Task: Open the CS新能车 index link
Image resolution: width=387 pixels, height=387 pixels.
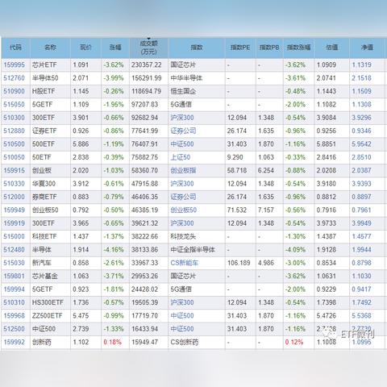Action: coord(185,263)
